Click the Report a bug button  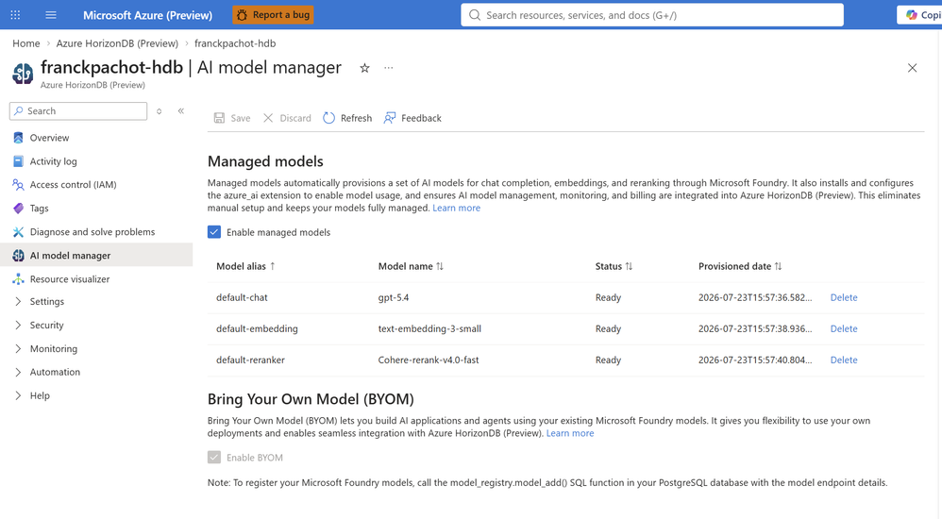click(273, 15)
